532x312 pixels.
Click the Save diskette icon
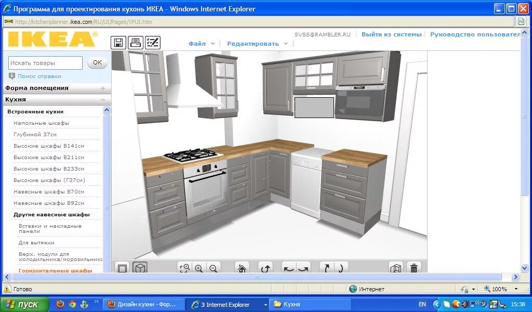pyautogui.click(x=118, y=43)
